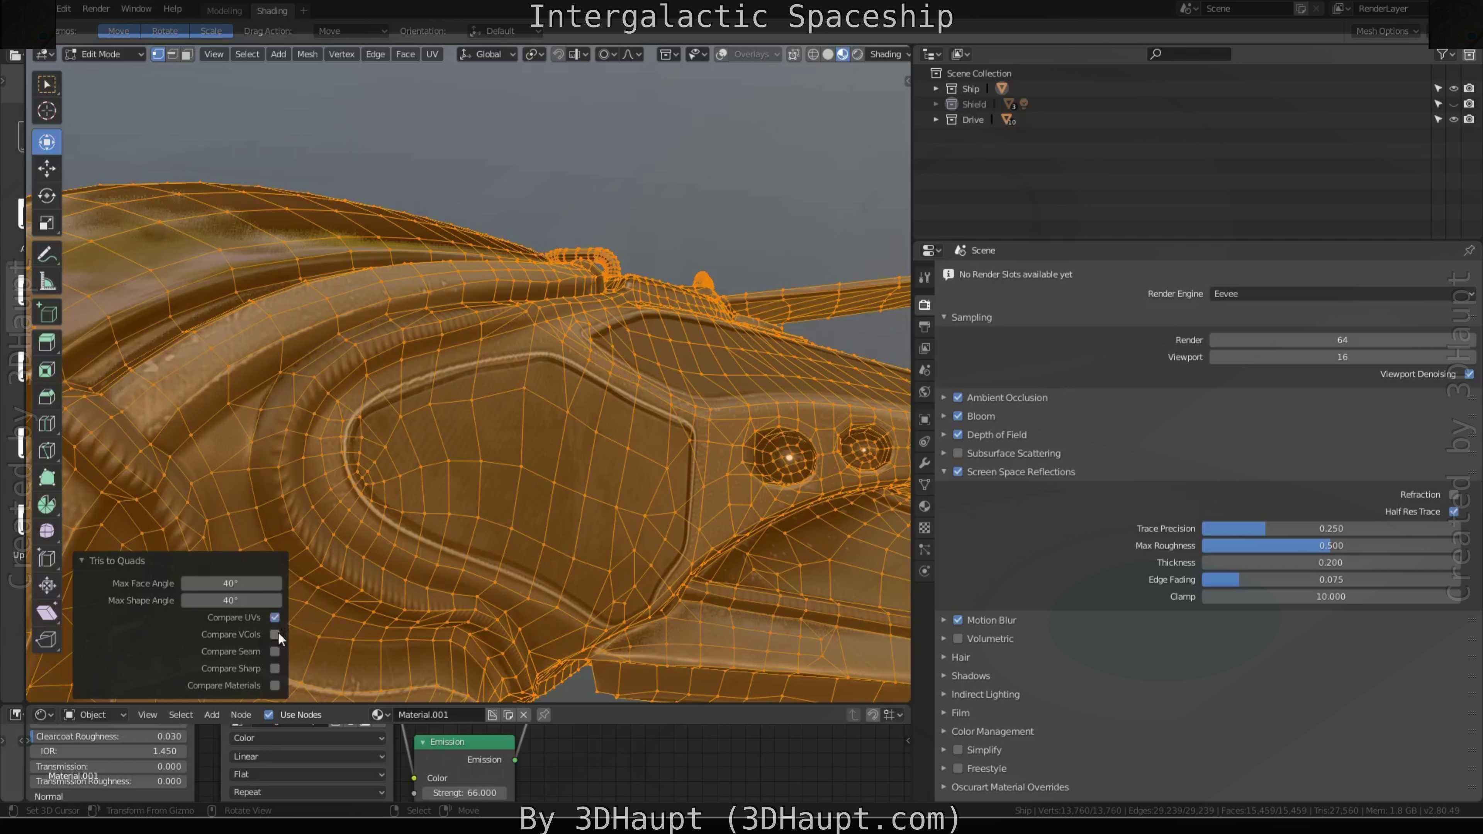Image resolution: width=1483 pixels, height=834 pixels.
Task: Select the Move tool in left toolbar
Action: [x=47, y=169]
